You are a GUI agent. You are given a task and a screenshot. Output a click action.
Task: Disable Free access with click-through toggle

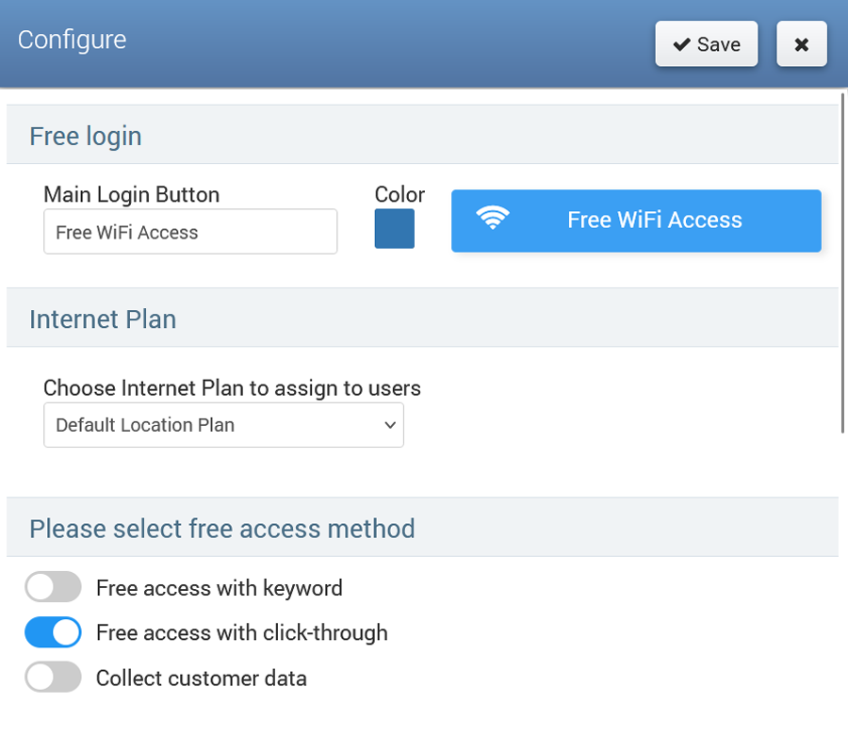[x=53, y=632]
